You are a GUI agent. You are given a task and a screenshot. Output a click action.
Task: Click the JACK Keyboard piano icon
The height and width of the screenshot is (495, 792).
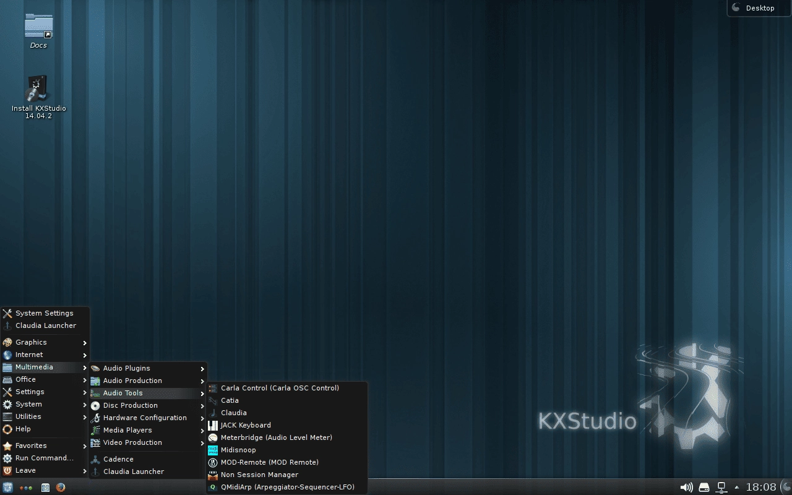pos(213,425)
